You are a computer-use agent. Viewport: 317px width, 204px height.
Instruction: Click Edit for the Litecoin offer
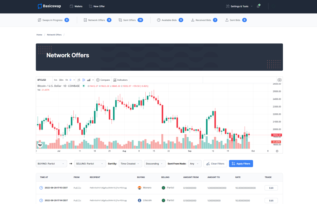(x=271, y=201)
